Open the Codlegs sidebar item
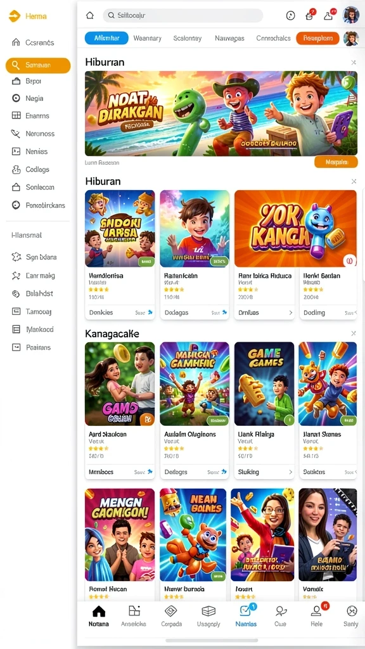The height and width of the screenshot is (649, 365). (30, 169)
